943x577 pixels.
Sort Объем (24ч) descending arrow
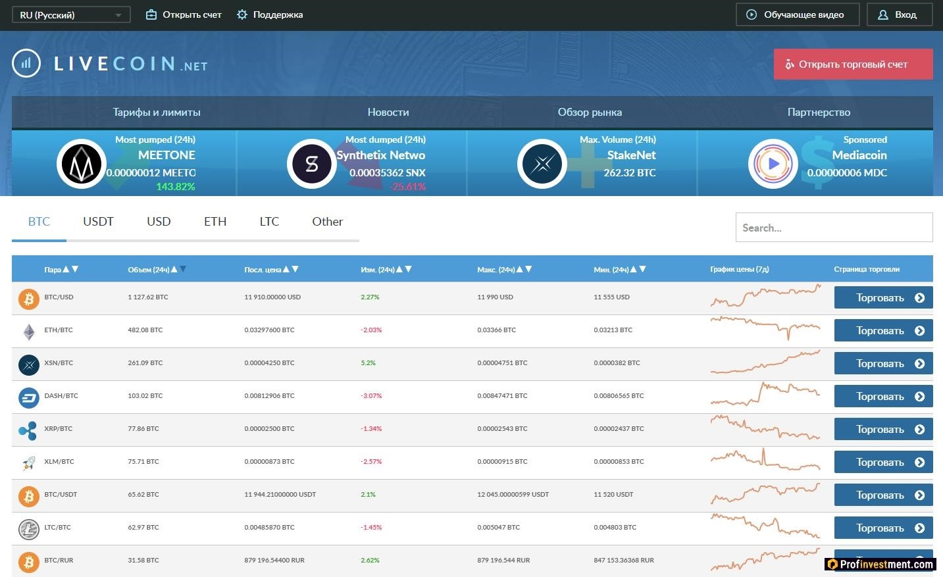[x=183, y=269]
